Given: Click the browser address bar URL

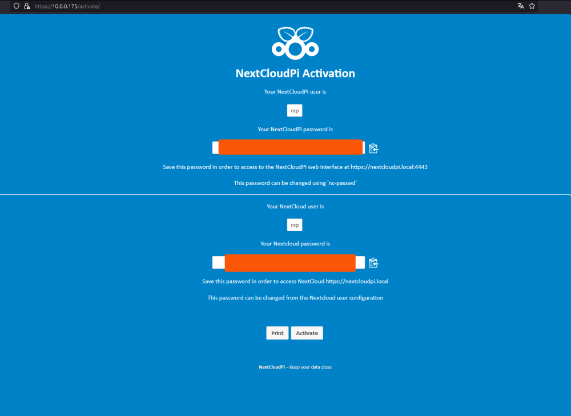Looking at the screenshot, I should pyautogui.click(x=67, y=6).
